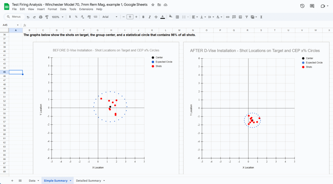This screenshot has height=184, width=333.
Task: Click the Google Sheets home icon
Action: [7, 7]
